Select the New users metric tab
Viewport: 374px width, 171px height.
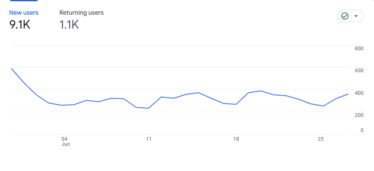pos(24,13)
